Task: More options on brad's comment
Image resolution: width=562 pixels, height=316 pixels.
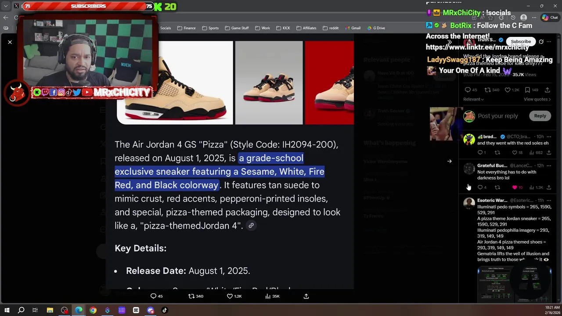Action: point(549,137)
